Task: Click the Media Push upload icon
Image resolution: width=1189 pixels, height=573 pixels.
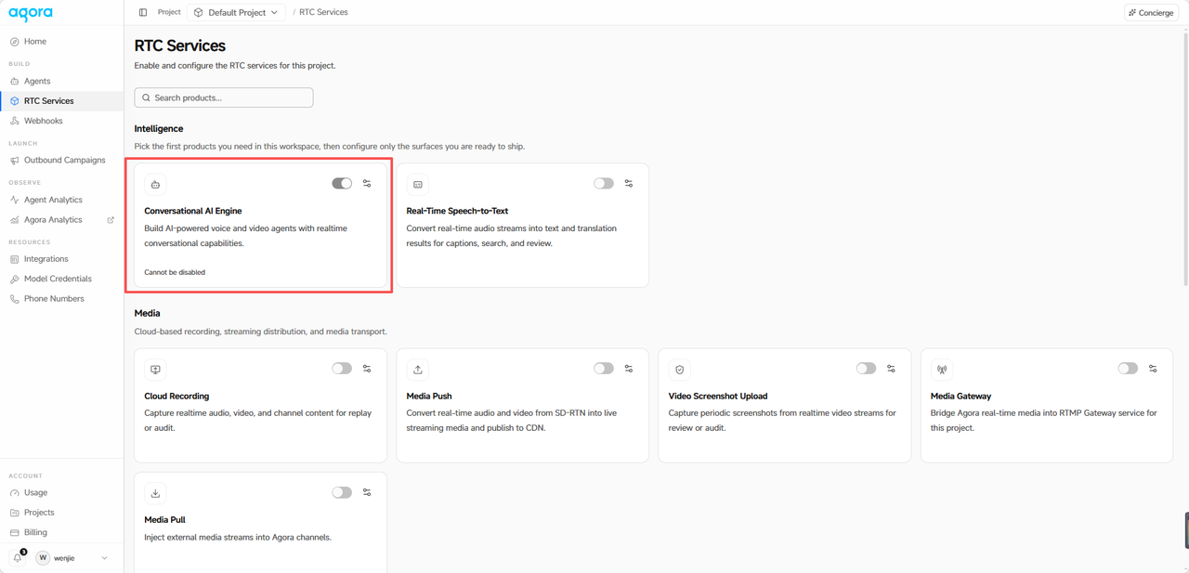Action: pyautogui.click(x=418, y=370)
